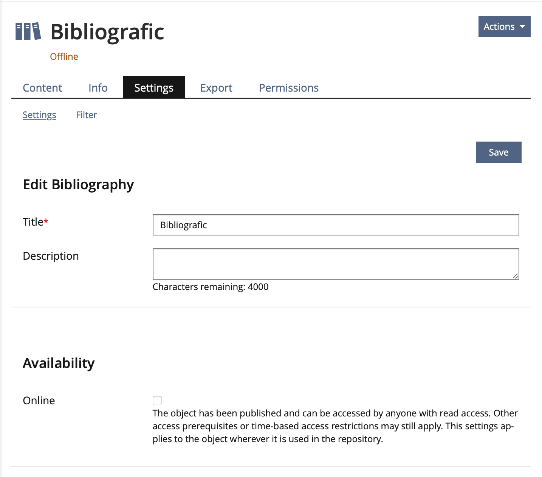Open the Actions dropdown menu
The image size is (542, 477).
504,26
